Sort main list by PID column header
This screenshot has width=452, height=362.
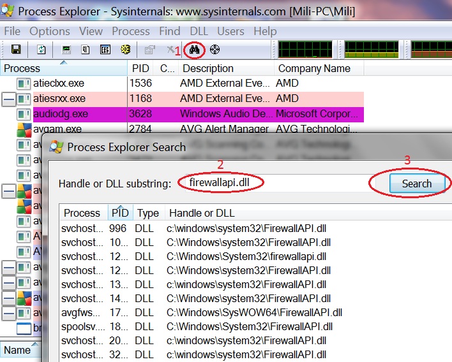[140, 68]
